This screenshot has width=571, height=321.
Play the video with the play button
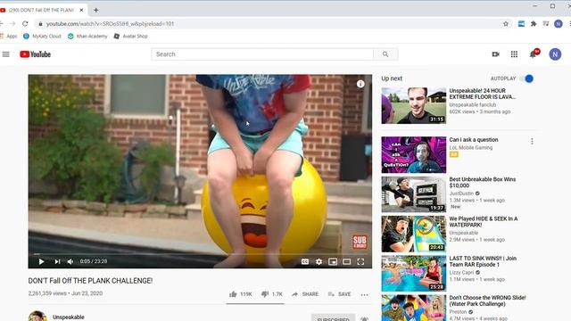(41, 261)
